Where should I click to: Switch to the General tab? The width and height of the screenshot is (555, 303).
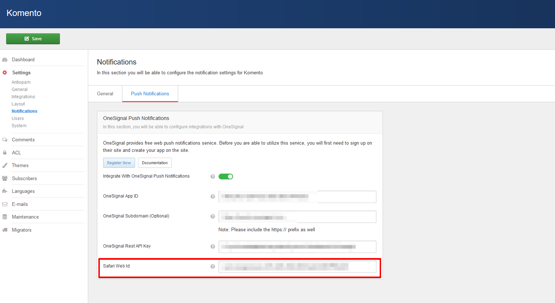[x=105, y=94]
